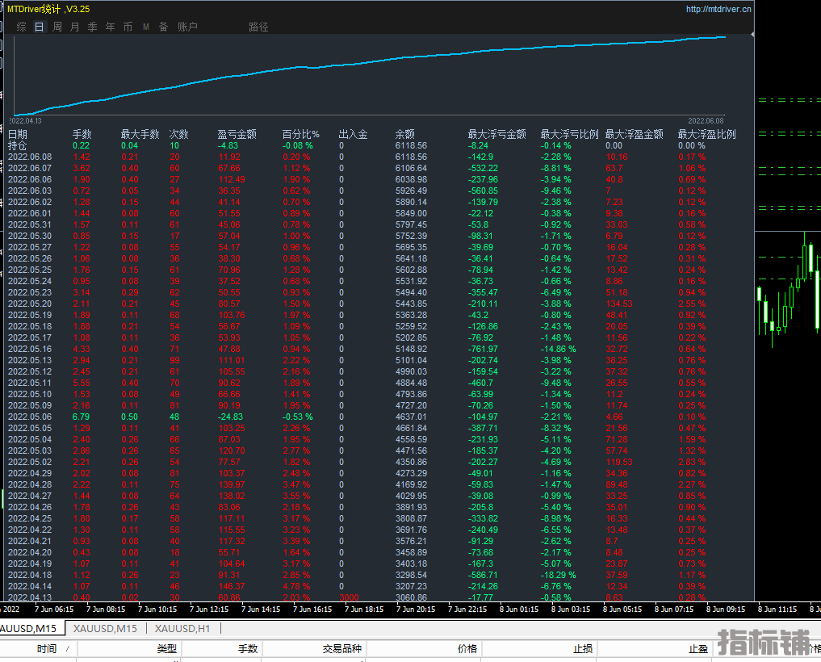Click the 备 button in stats toolbar
The width and height of the screenshot is (821, 662).
[x=164, y=27]
